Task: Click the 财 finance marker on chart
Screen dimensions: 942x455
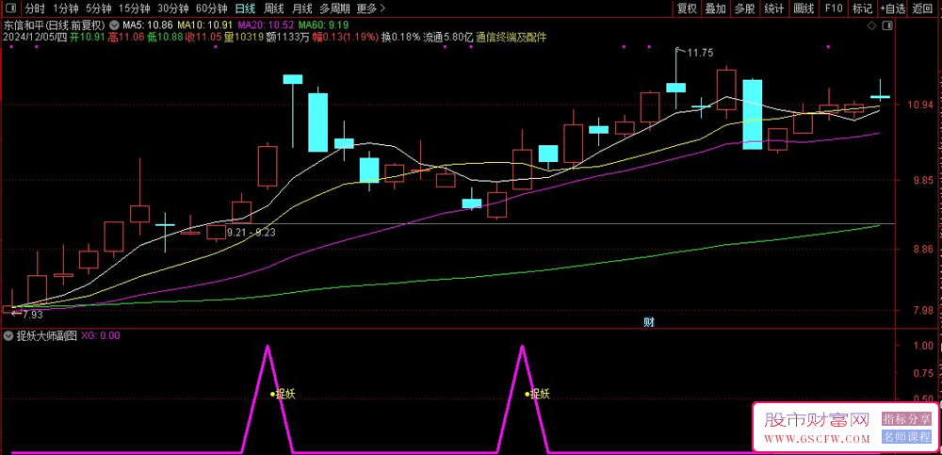Action: [x=648, y=322]
